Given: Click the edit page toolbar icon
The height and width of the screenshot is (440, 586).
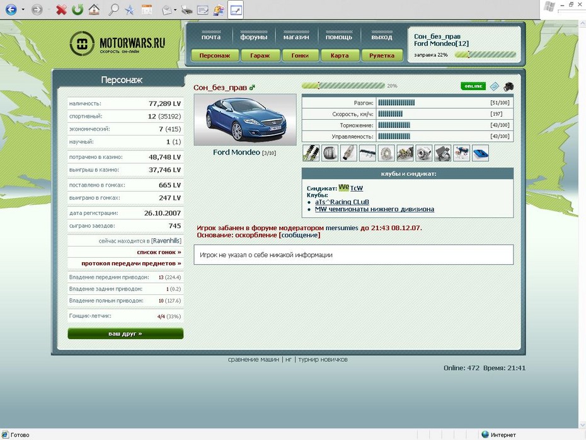Looking at the screenshot, I should click(202, 10).
